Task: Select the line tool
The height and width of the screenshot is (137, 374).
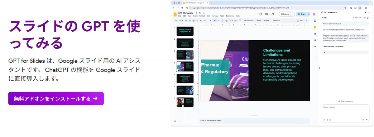Action: click(230, 20)
